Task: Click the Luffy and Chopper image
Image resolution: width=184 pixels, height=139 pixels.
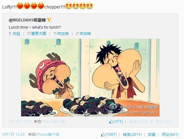Action: pyautogui.click(x=90, y=77)
